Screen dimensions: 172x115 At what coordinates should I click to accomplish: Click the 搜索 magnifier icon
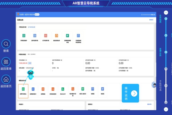pyautogui.click(x=6, y=44)
